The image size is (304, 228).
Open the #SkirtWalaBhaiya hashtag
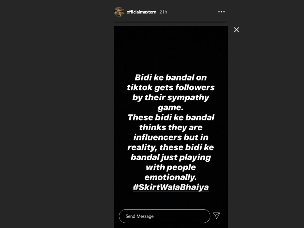pyautogui.click(x=171, y=187)
